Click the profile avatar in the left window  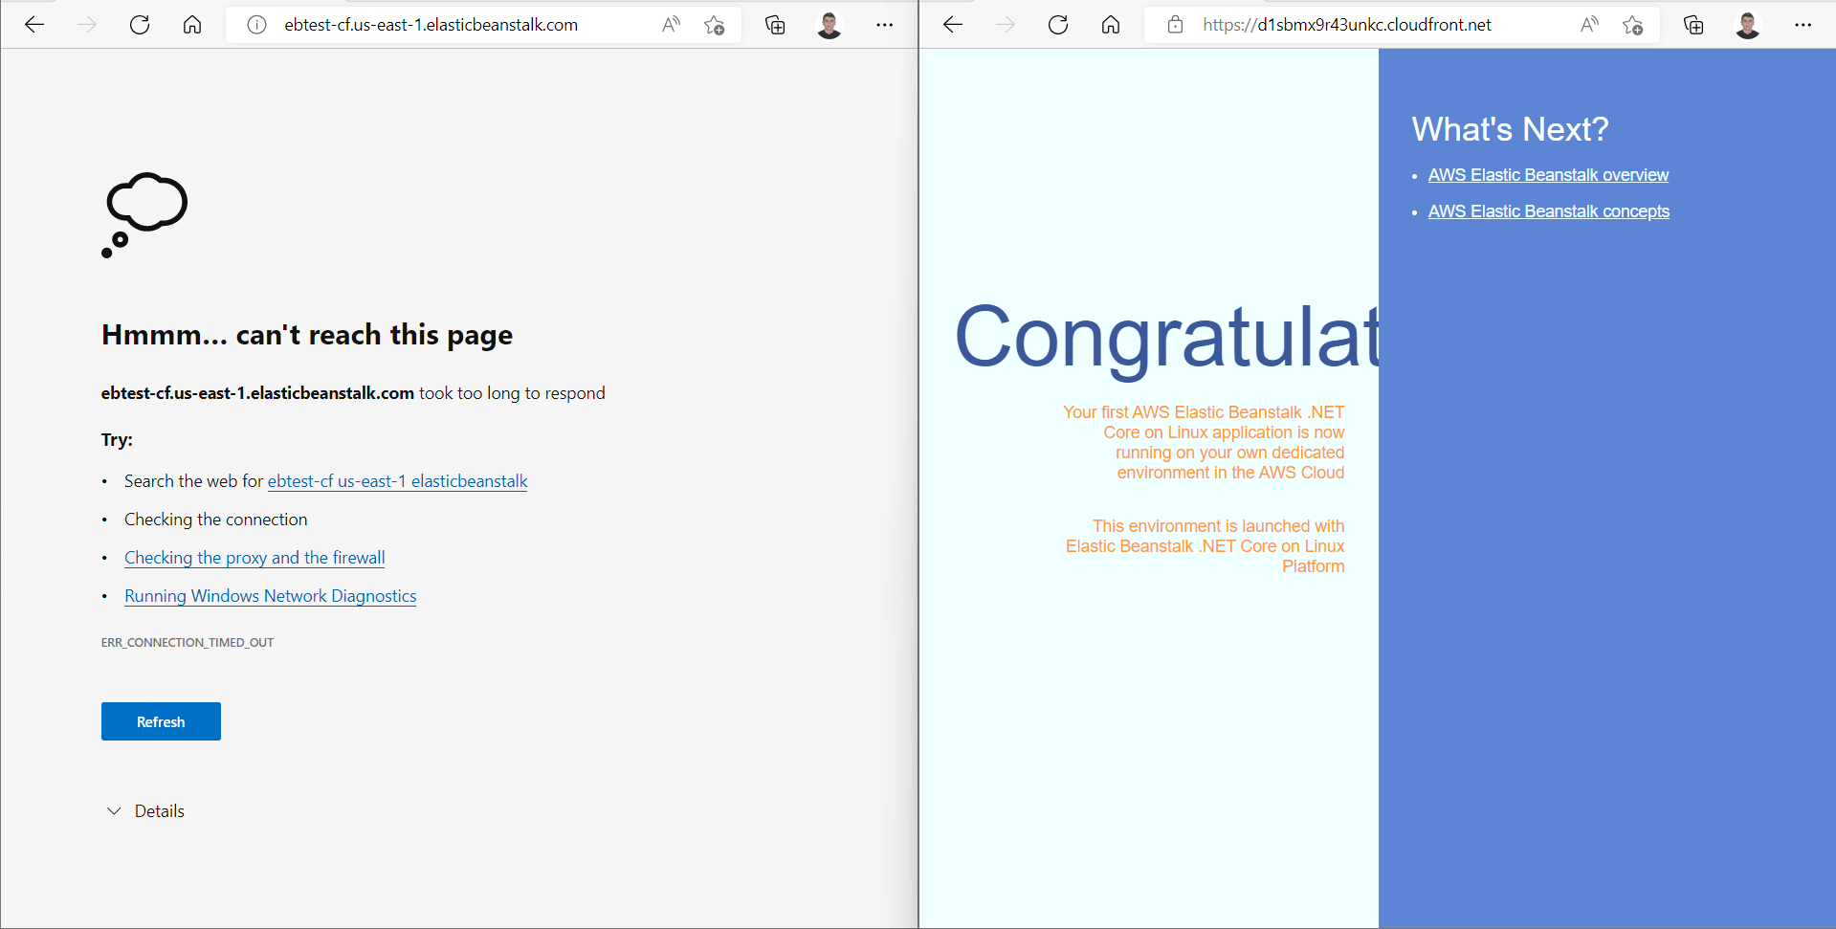[829, 25]
